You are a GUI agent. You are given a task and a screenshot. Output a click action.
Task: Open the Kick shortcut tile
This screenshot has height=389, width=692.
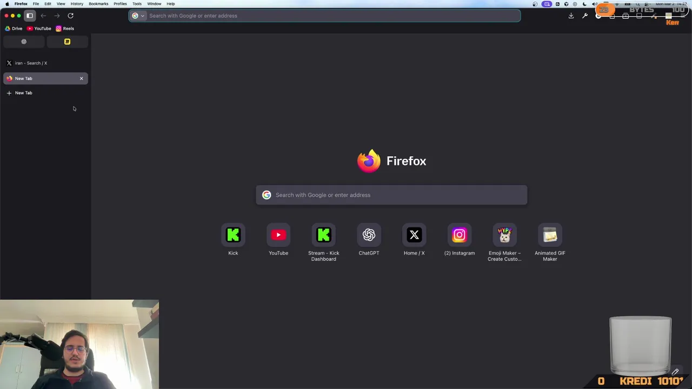click(x=233, y=240)
